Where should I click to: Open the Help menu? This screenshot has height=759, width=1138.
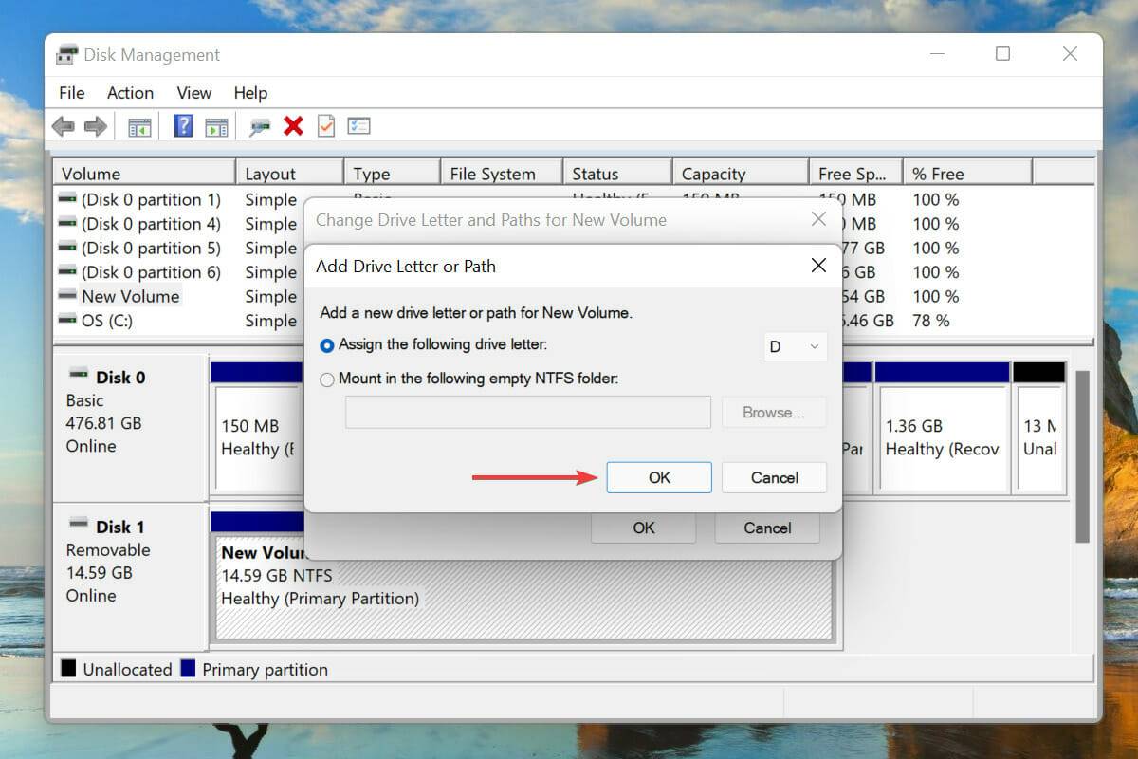[x=250, y=93]
